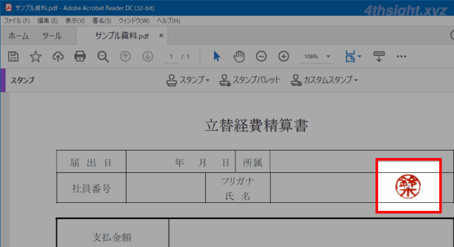Add bookmark with the star icon
454x247 pixels.
[x=36, y=57]
